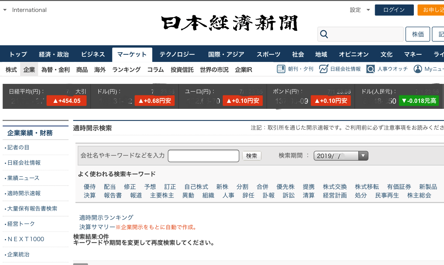444x265 pixels.
Task: Open the 人事ウオッチ magnifier icon
Action: coord(370,69)
